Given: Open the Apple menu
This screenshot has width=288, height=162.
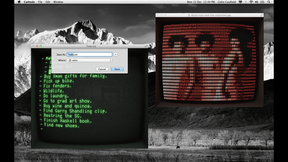Looking at the screenshot, I should pyautogui.click(x=19, y=2).
